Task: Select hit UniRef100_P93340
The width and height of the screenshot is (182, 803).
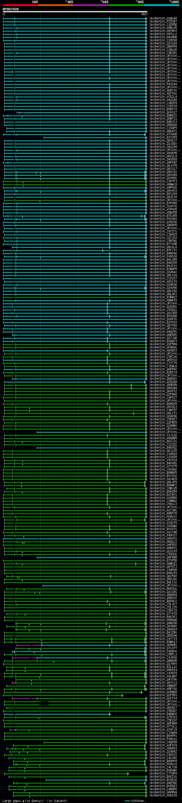Action: [163, 219]
